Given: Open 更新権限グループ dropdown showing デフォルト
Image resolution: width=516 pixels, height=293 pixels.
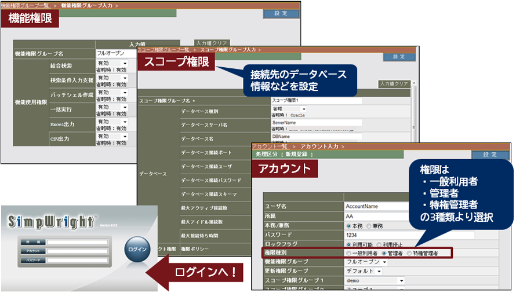Looking at the screenshot, I should 364,271.
